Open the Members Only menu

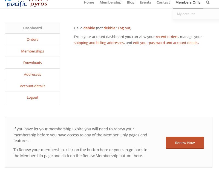point(188,2)
